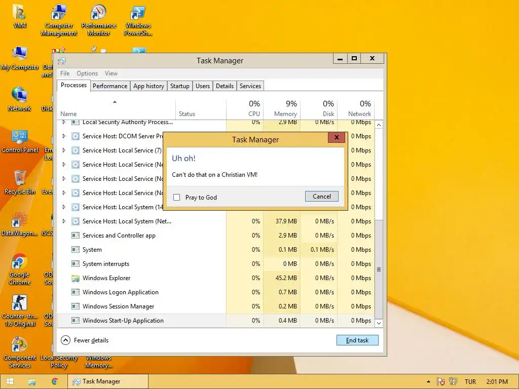Click Cancel in the Uh oh dialog
The height and width of the screenshot is (389, 519).
(x=322, y=197)
